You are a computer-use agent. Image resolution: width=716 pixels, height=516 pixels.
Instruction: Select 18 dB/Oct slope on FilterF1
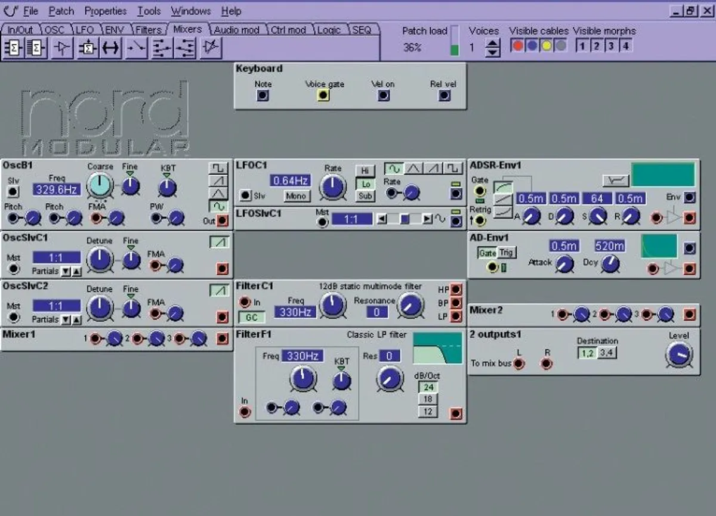click(428, 399)
